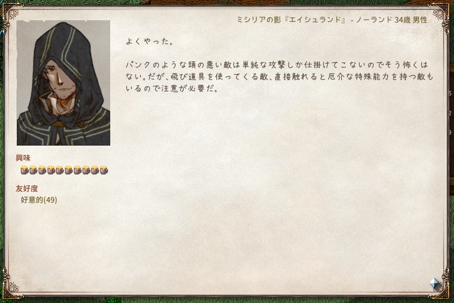Click the third beer mug in 興味 row
454x303 pixels.
tap(42, 170)
